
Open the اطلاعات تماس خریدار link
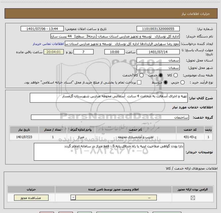click(x=48, y=44)
